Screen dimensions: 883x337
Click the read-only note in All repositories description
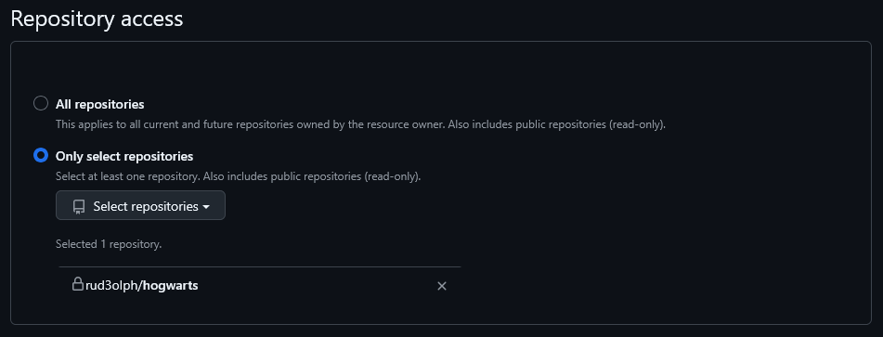pyautogui.click(x=636, y=124)
